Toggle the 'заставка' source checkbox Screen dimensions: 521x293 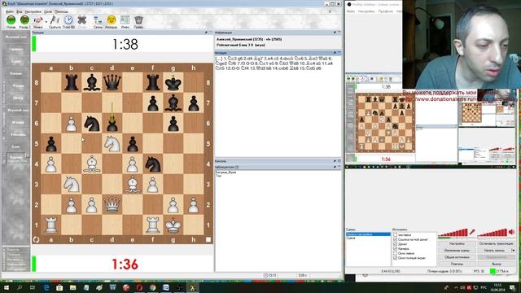[396, 235]
